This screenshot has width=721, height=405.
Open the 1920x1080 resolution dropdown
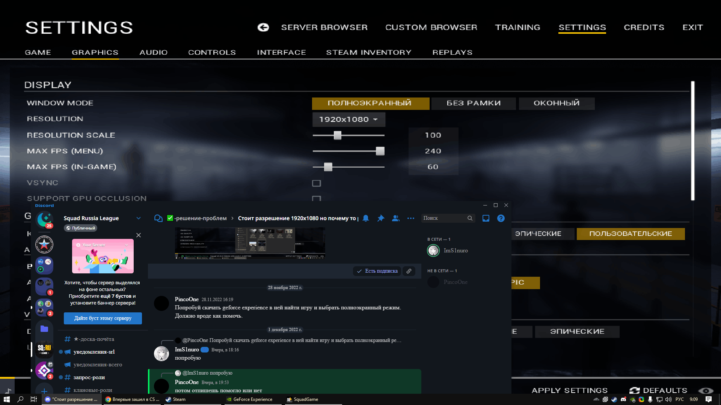click(x=347, y=119)
